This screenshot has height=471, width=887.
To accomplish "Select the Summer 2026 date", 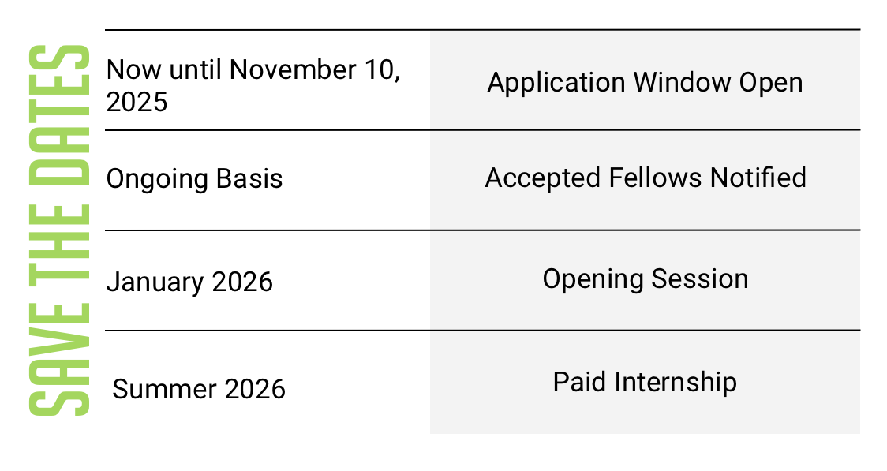I will click(x=199, y=389).
